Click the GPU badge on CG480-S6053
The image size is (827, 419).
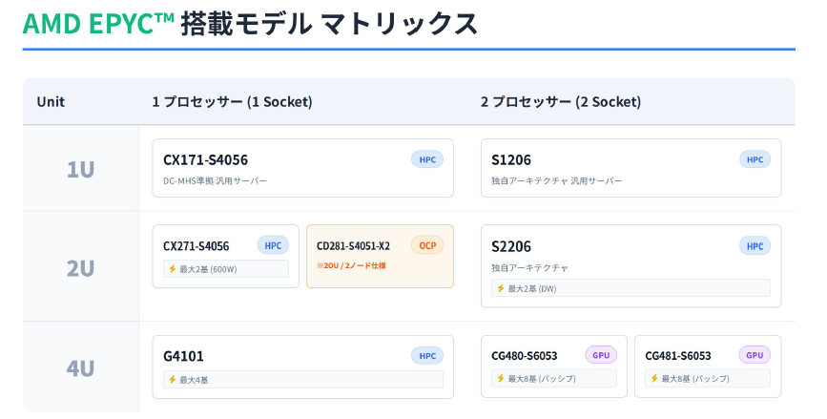coord(601,355)
